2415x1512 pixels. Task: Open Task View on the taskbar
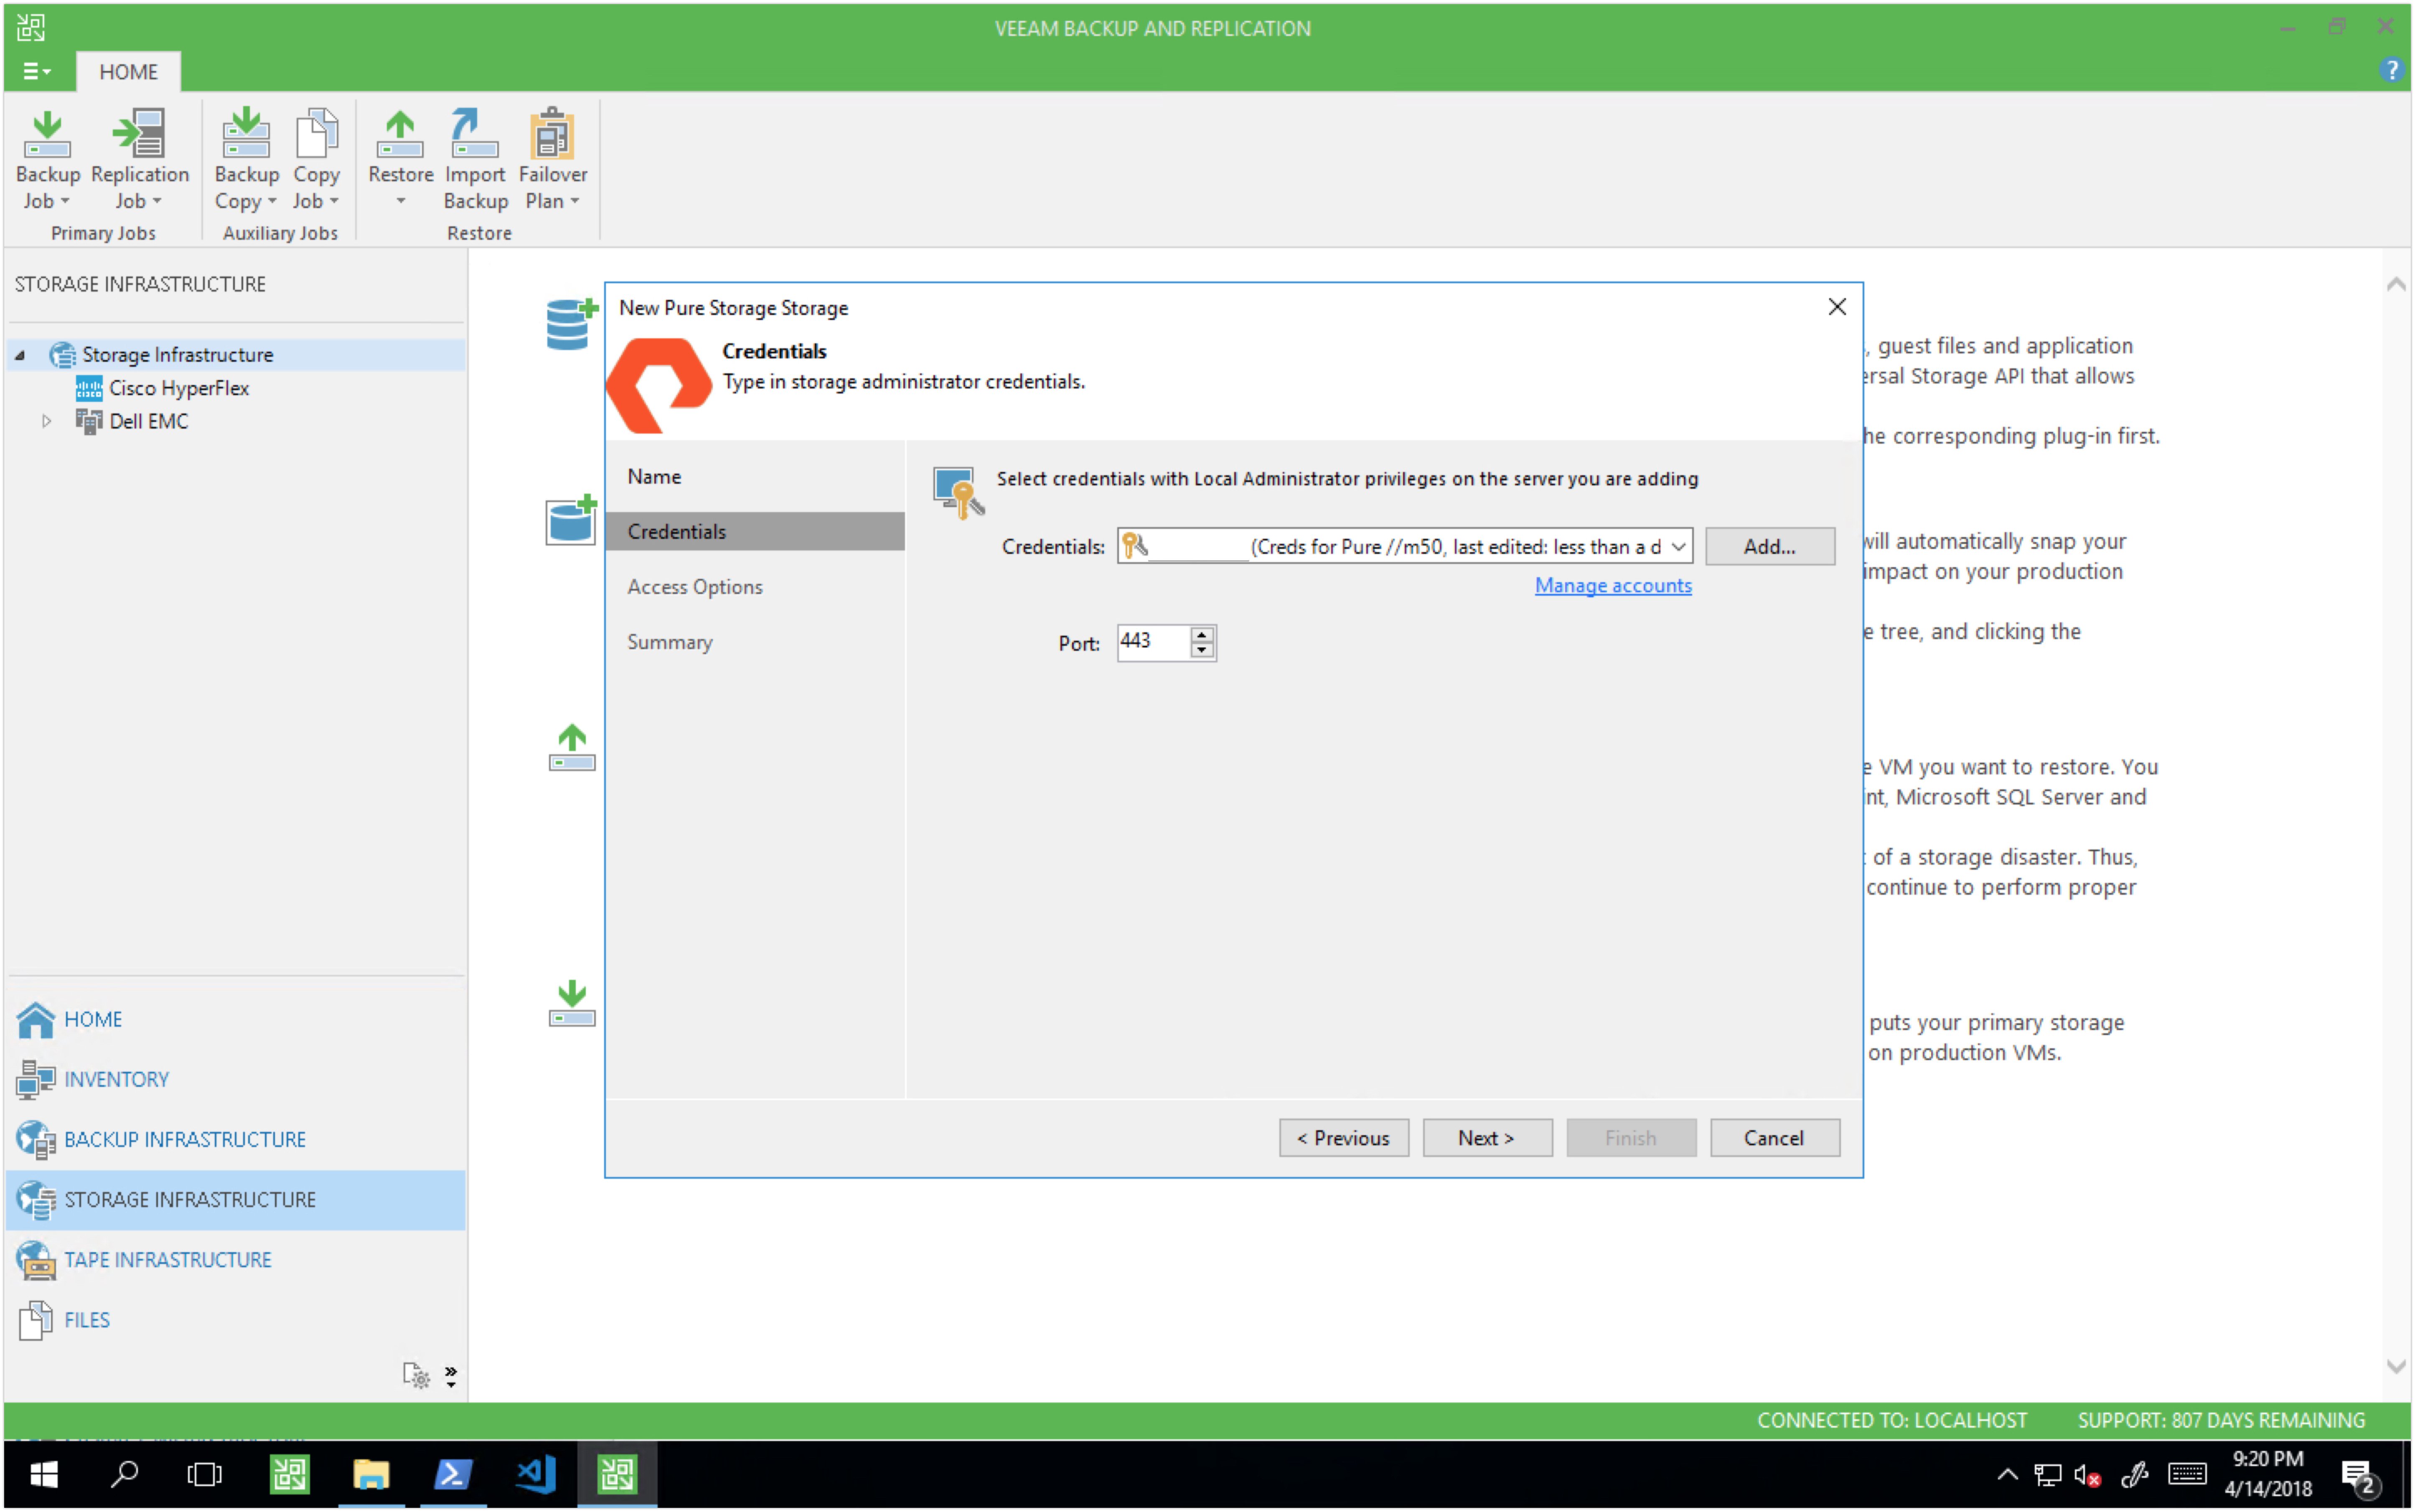coord(204,1474)
